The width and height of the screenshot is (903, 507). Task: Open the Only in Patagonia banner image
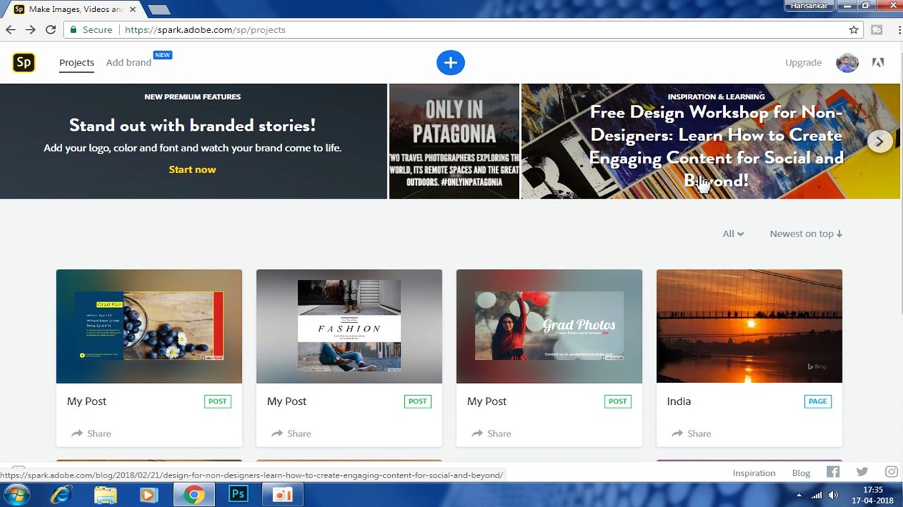(x=454, y=142)
